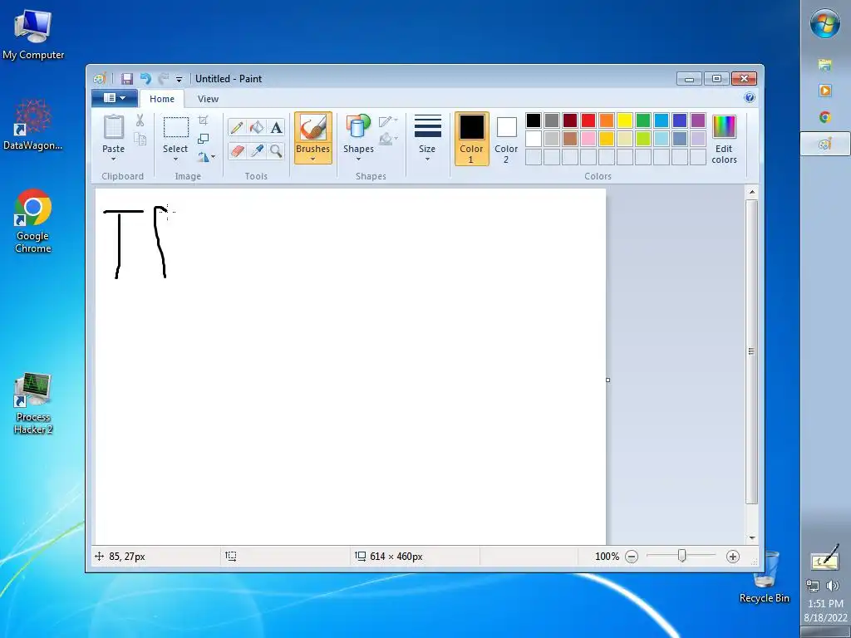This screenshot has width=851, height=638.
Task: Click the Windows Start orb
Action: 825,24
